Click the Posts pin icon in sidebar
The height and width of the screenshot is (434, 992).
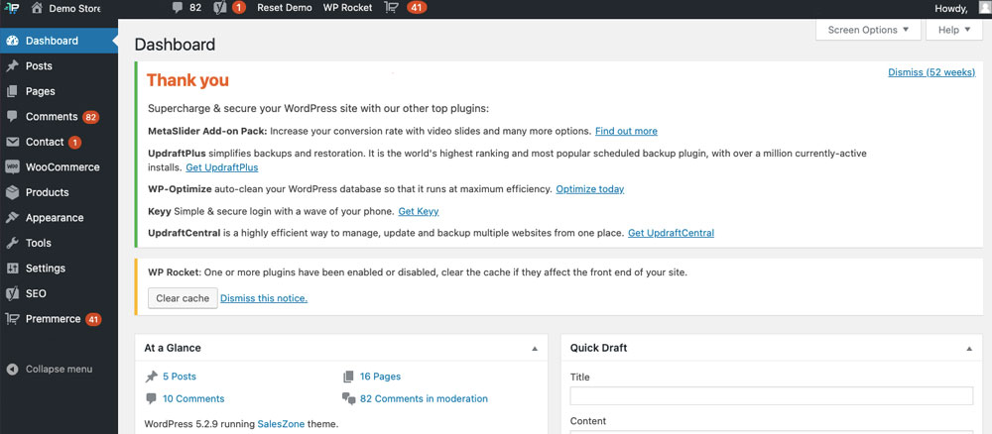12,66
